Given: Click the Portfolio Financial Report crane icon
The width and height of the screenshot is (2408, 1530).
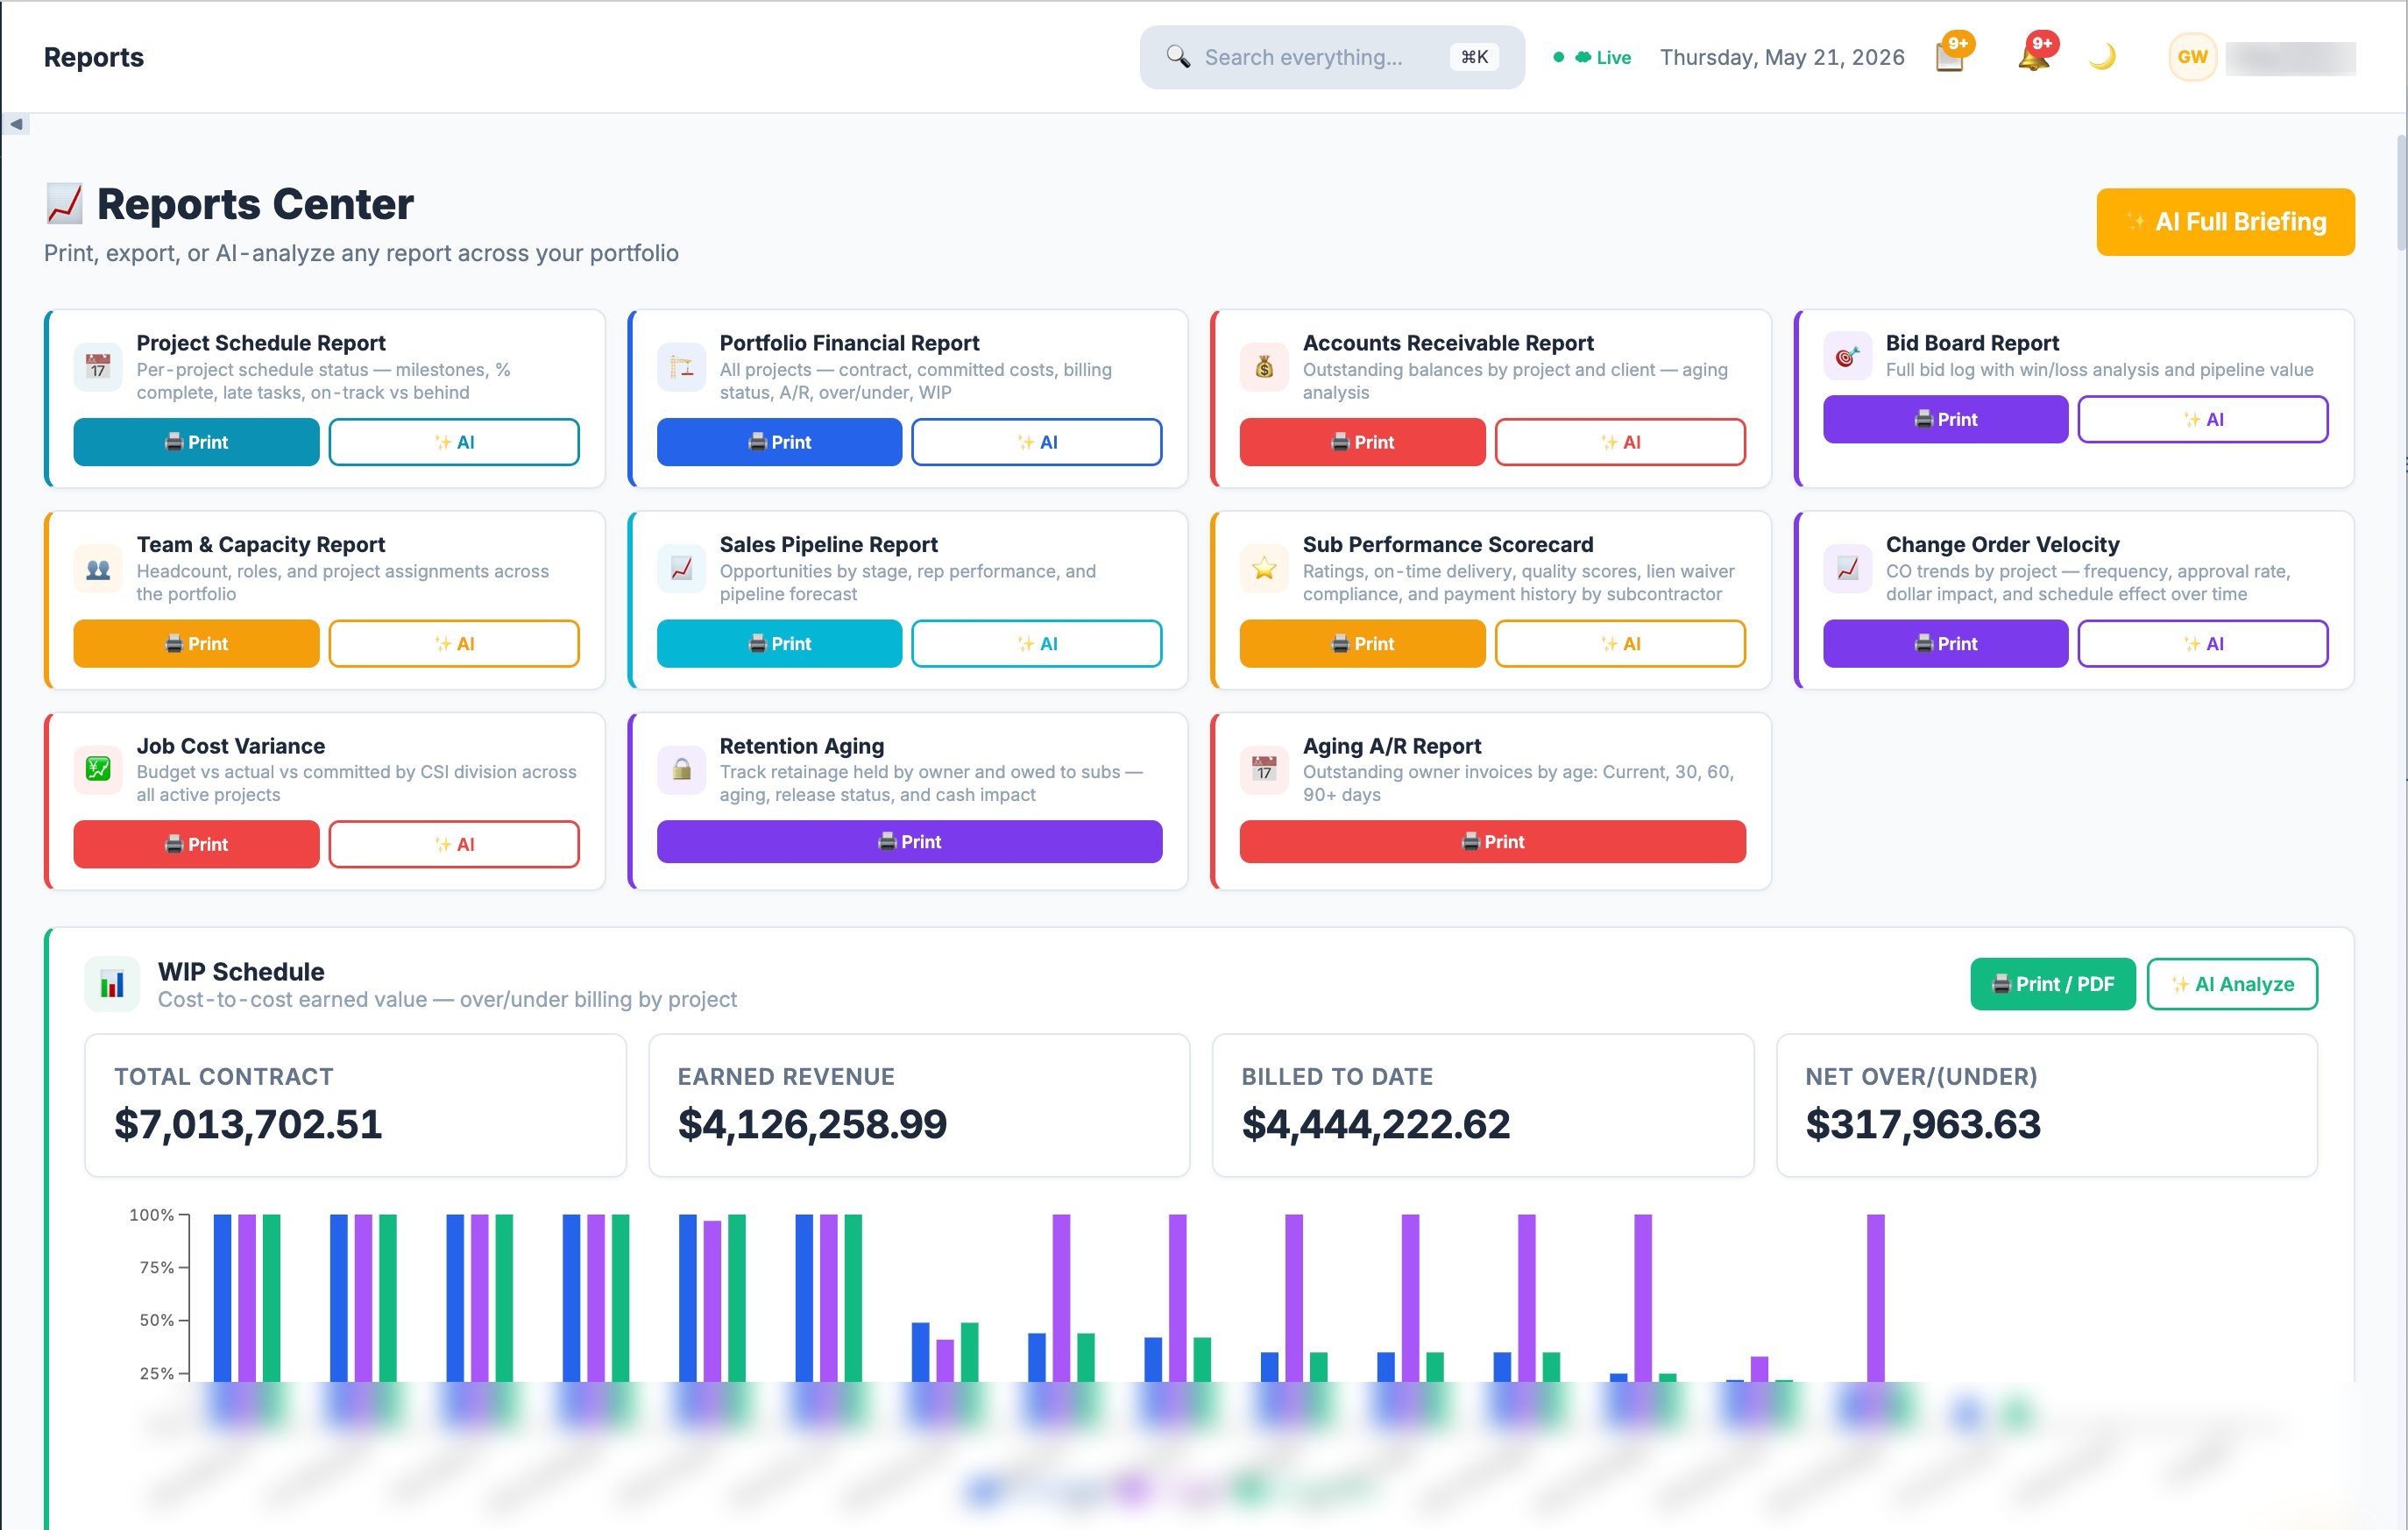Looking at the screenshot, I should [681, 367].
